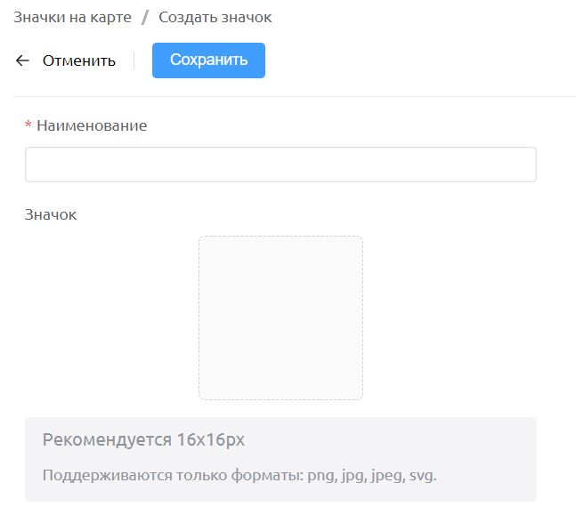Click the Значок section label

[51, 214]
